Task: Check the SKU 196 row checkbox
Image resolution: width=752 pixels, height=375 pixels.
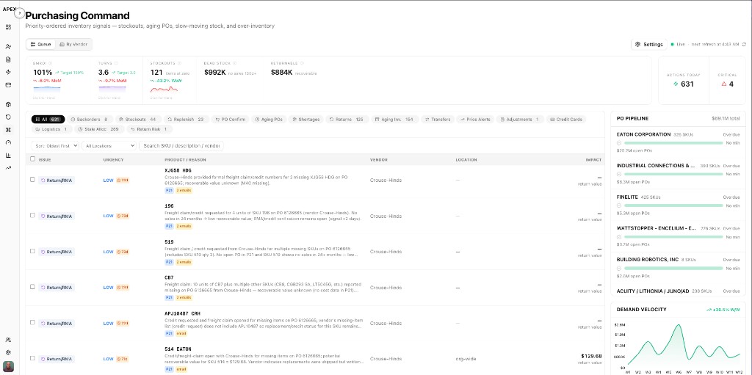Action: tap(32, 215)
